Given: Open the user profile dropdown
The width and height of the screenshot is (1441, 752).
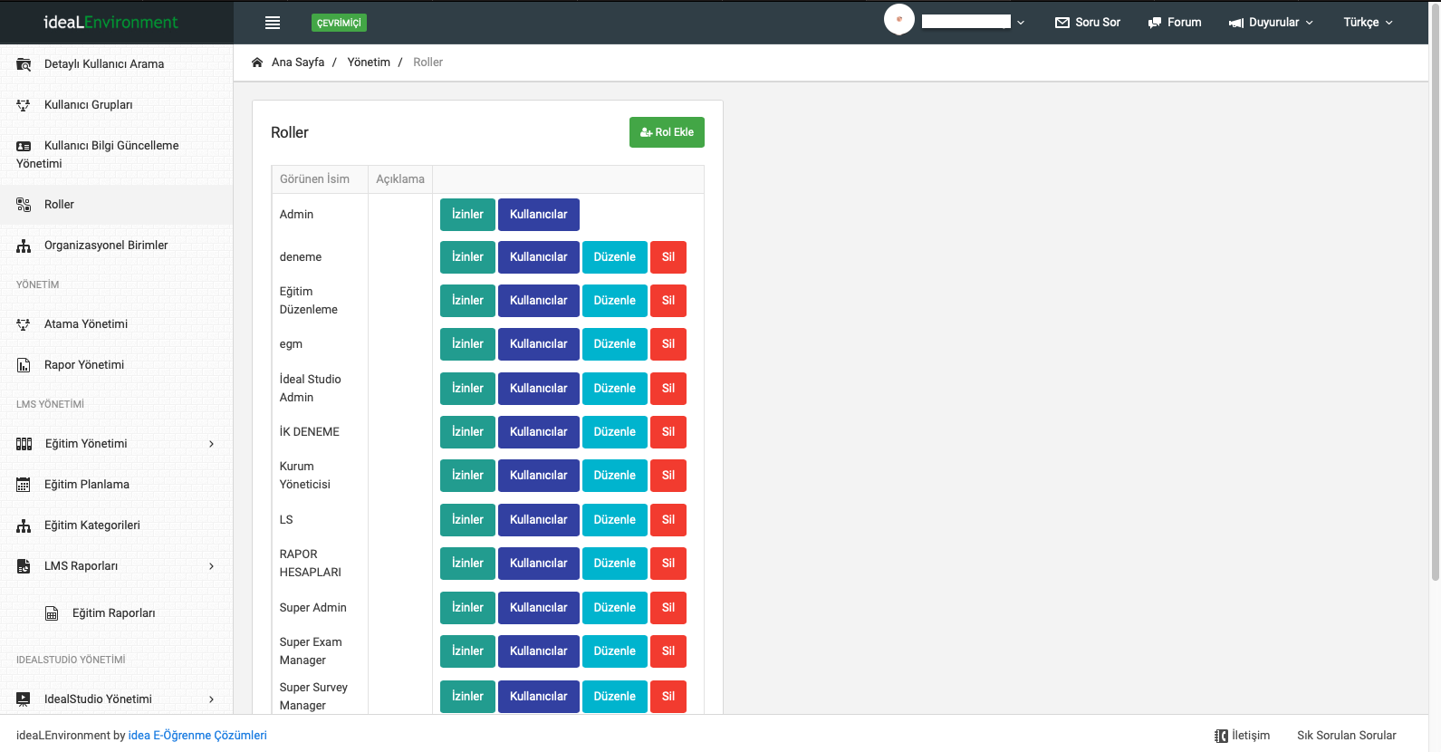Looking at the screenshot, I should 1021,23.
